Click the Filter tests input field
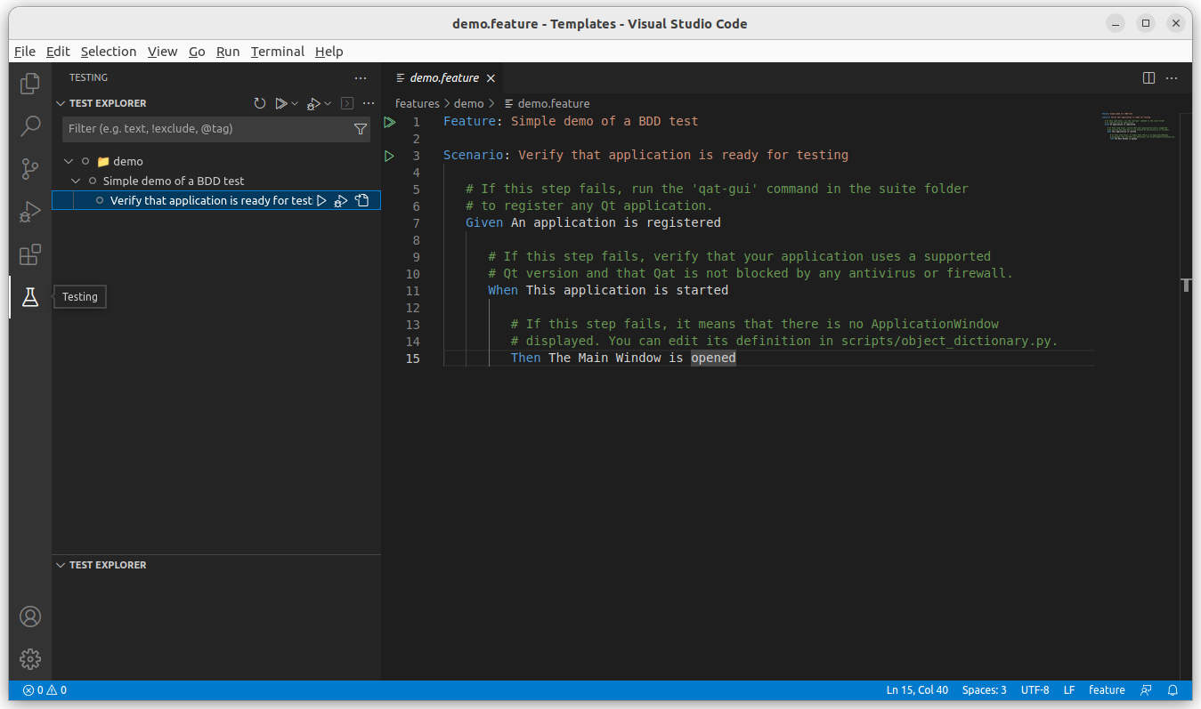Image resolution: width=1201 pixels, height=709 pixels. click(205, 129)
